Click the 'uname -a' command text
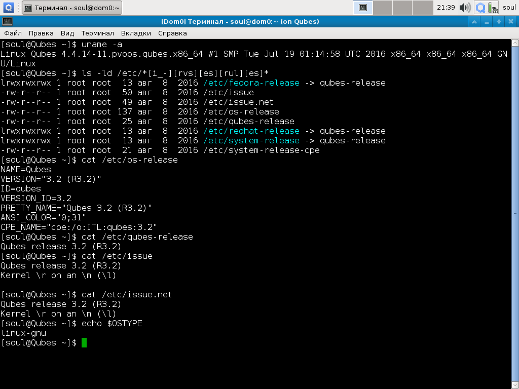This screenshot has width=519, height=389. coord(101,45)
